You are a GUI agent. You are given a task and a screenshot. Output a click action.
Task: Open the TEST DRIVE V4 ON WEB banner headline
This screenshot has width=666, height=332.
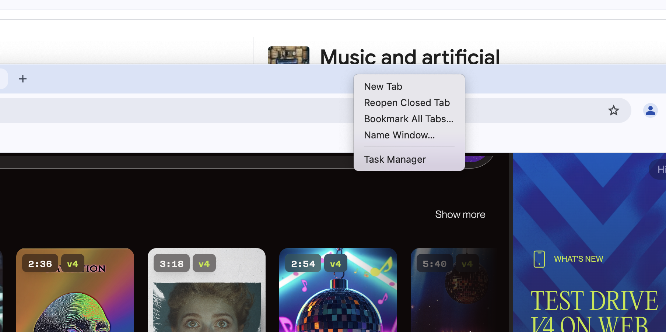click(x=594, y=311)
